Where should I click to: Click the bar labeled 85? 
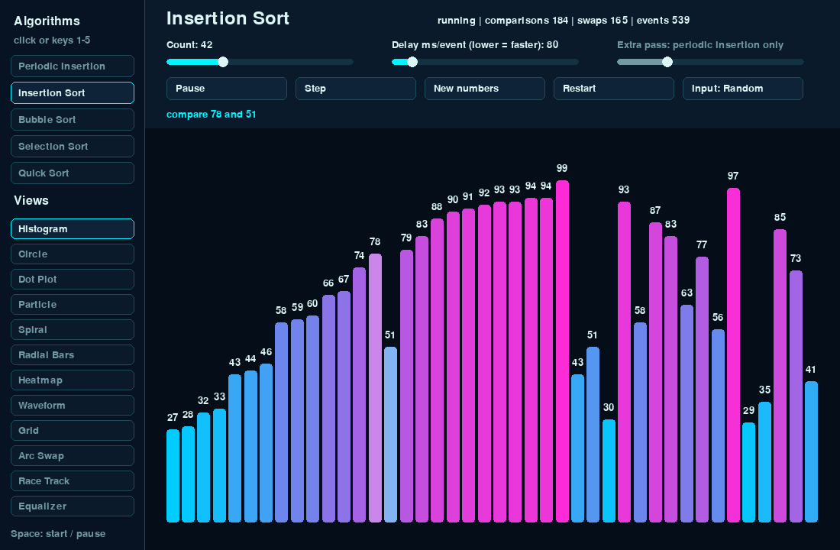[x=780, y=376]
